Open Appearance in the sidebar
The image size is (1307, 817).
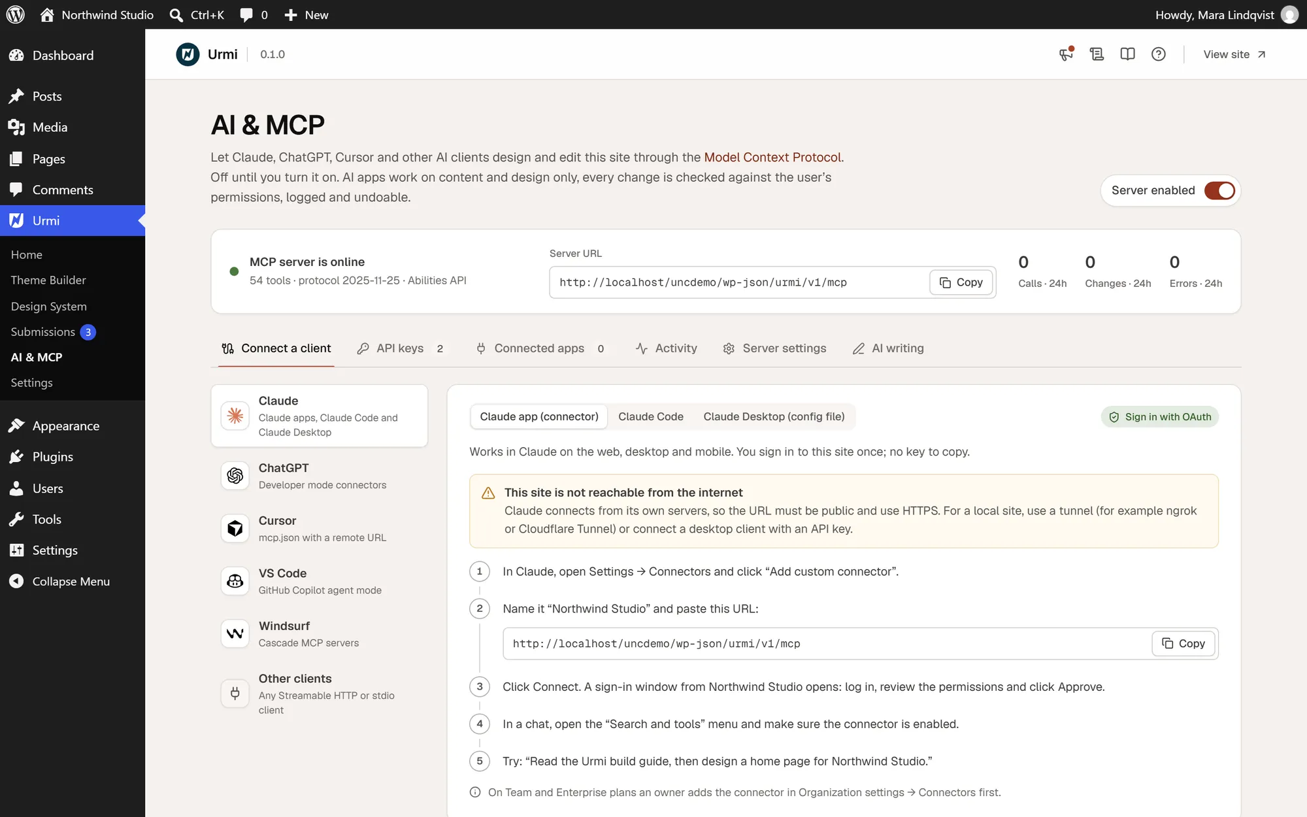click(73, 426)
